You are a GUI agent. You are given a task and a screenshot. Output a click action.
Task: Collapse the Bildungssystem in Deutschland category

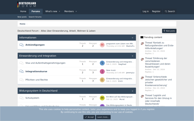pos(133,91)
